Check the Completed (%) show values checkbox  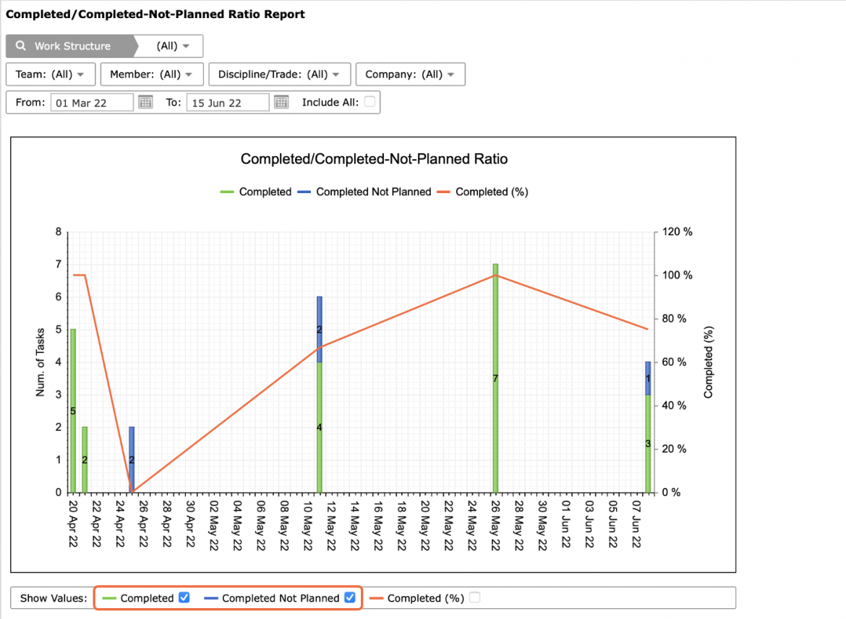coord(475,597)
